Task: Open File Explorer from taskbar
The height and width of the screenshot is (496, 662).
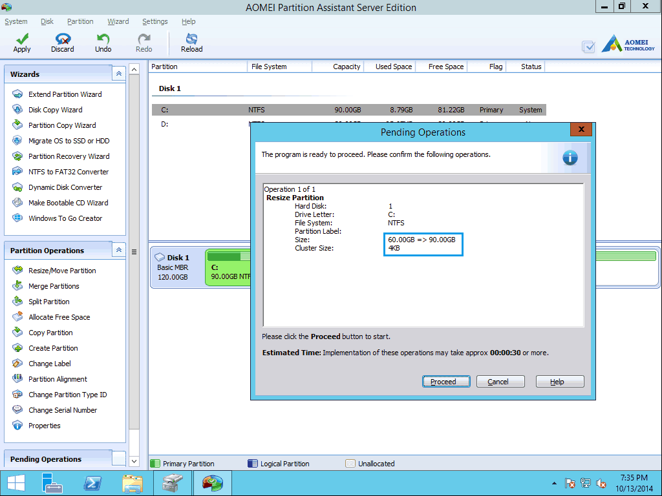Action: (133, 483)
